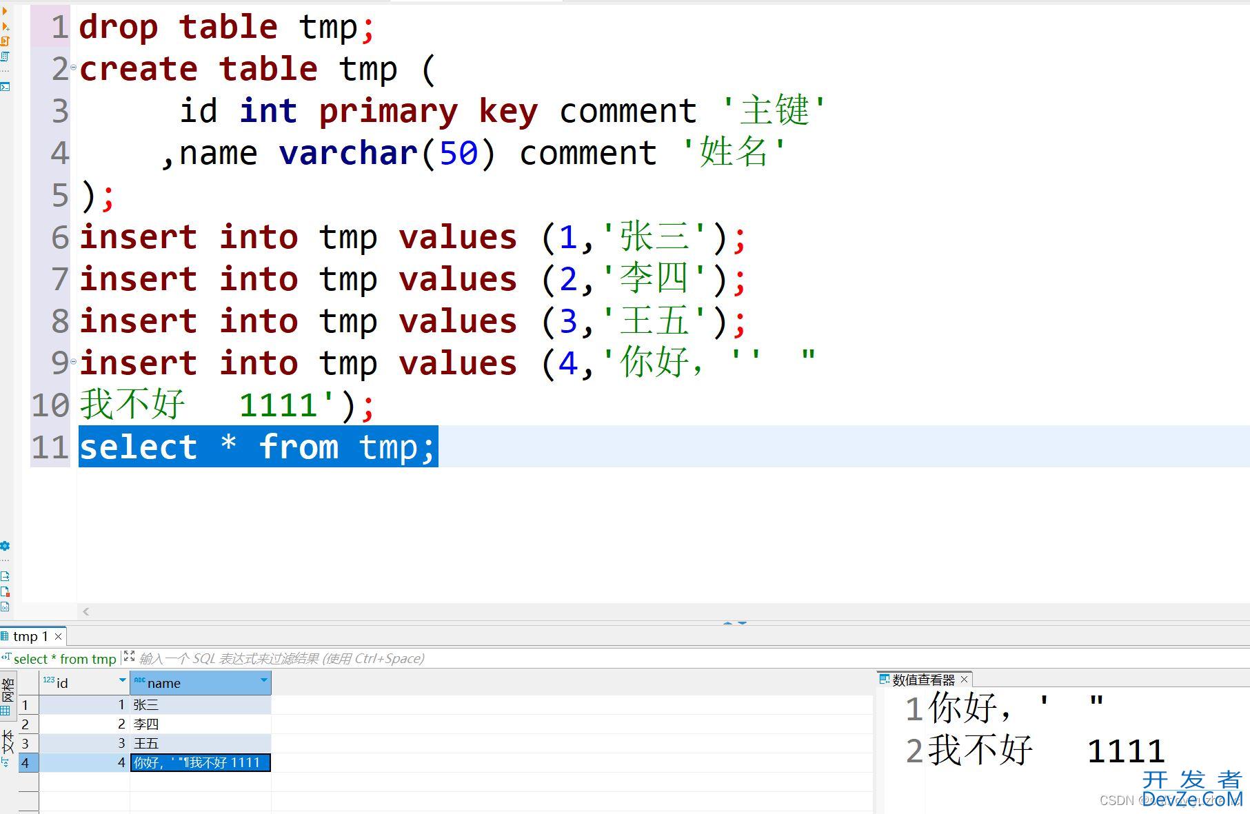Run the SQL script icon
This screenshot has height=814, width=1250.
click(x=5, y=41)
